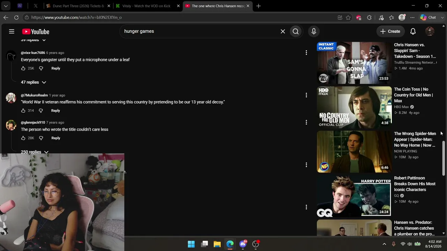
Task: Open the volume control in system tray
Action: [x=409, y=244]
